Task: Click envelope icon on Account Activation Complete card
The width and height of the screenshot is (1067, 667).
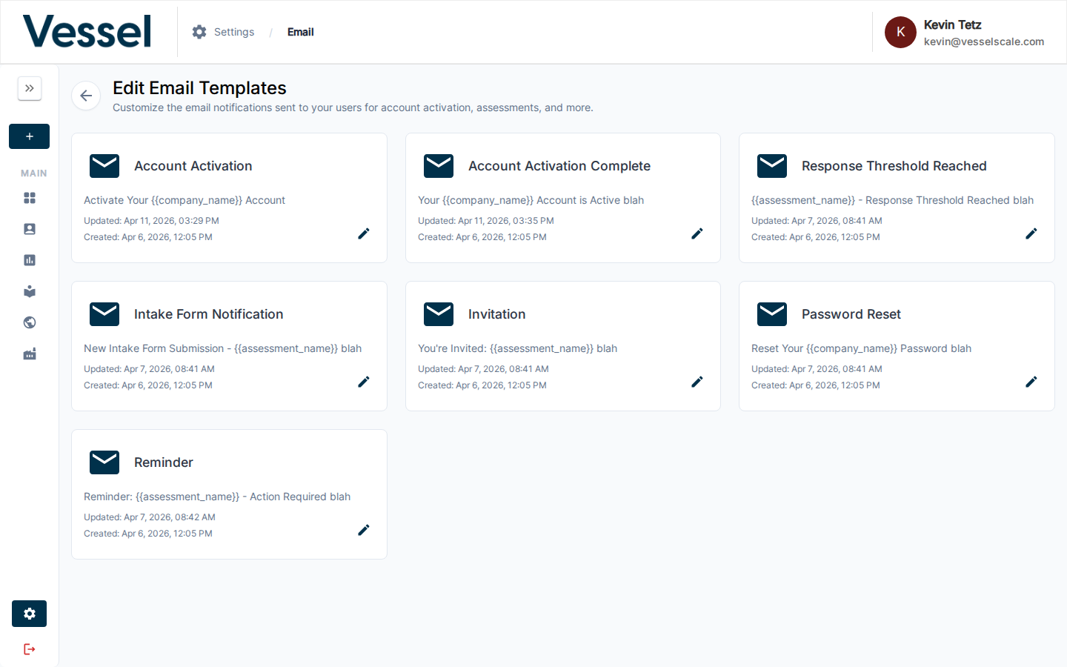Action: click(439, 166)
